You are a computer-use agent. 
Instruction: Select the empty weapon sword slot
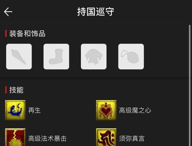point(19,57)
